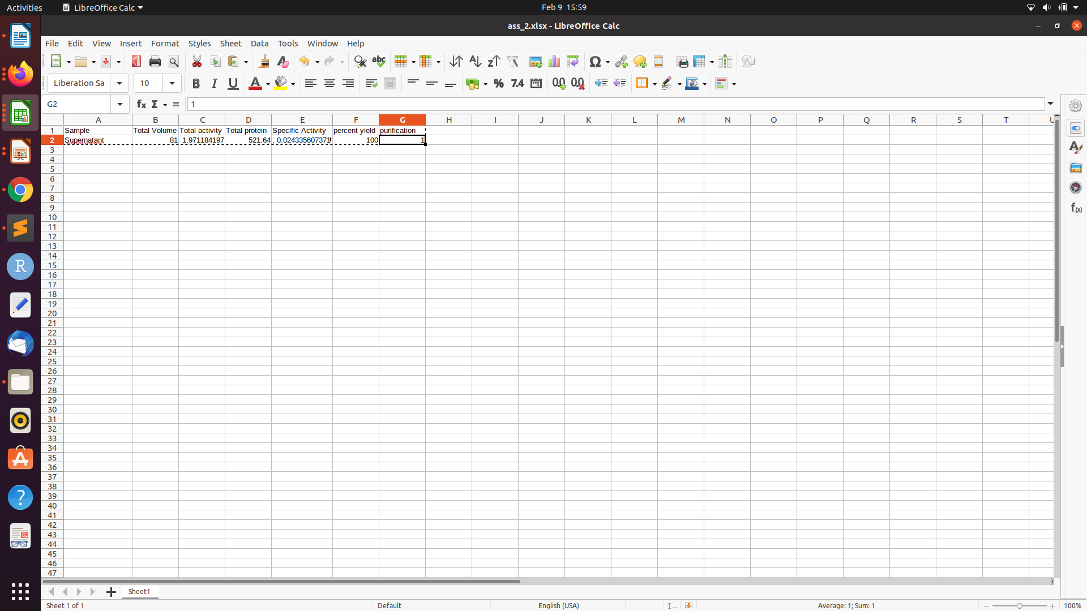
Task: Select the Sheet tab Sheet1
Action: coord(139,591)
